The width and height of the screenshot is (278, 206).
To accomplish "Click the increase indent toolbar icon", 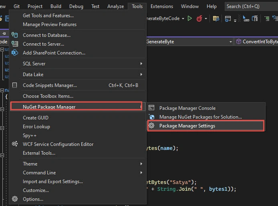I will point(267,18).
